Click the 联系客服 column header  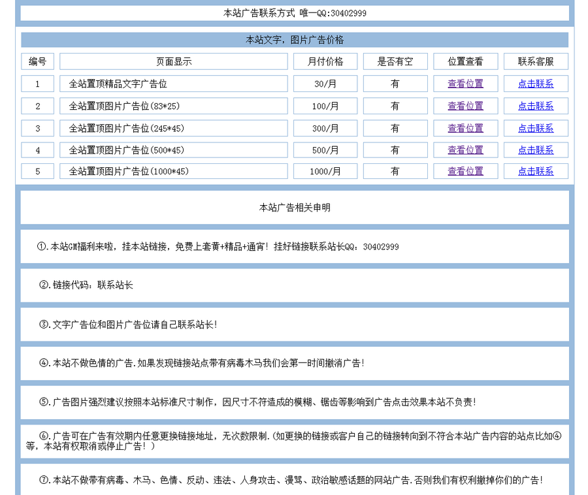pyautogui.click(x=536, y=61)
